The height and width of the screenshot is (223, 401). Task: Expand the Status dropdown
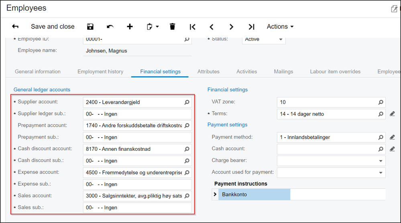[x=281, y=39]
